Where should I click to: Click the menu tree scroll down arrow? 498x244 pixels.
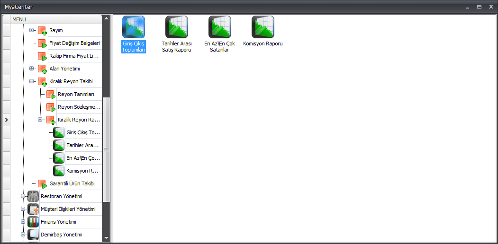(x=107, y=238)
